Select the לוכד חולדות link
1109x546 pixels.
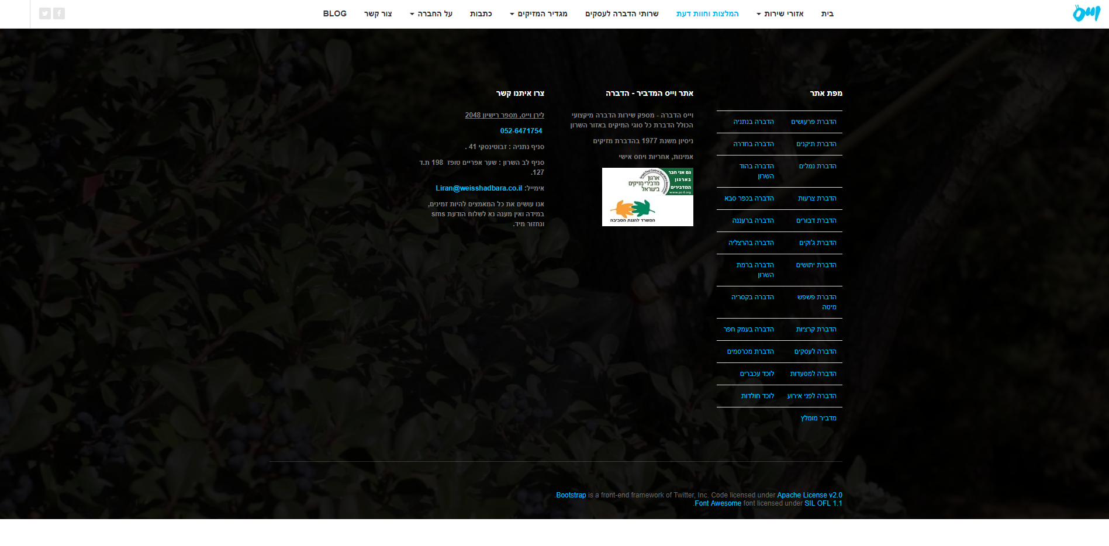click(758, 396)
